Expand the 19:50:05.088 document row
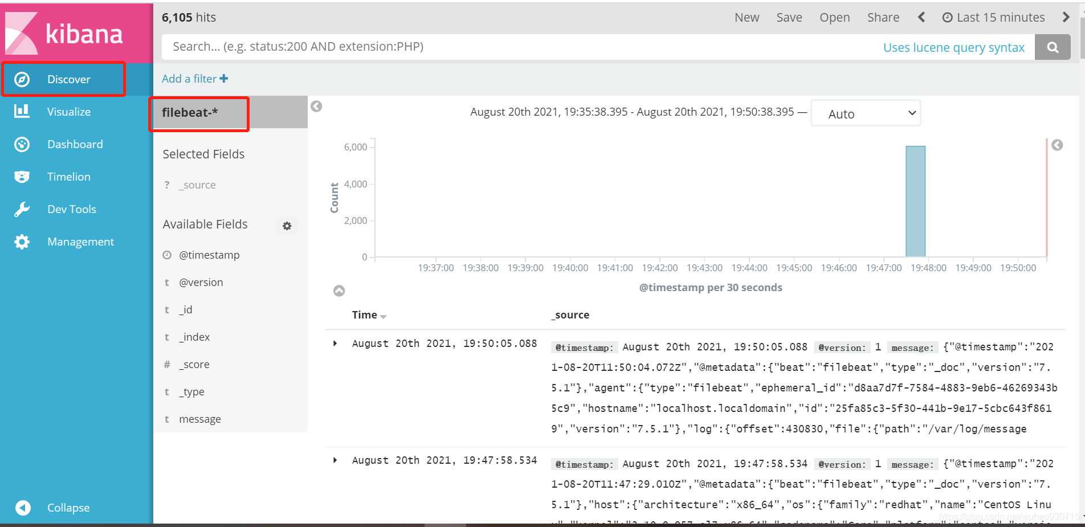 [x=335, y=343]
